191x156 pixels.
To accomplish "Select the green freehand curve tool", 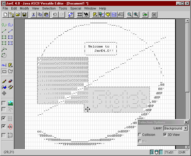I will click(x=4, y=25).
